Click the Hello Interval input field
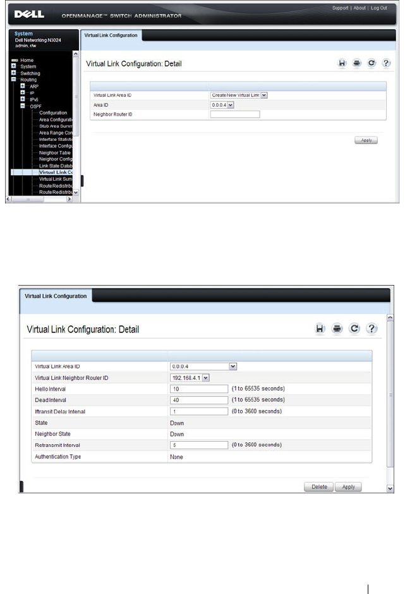This screenshot has height=594, width=405. [x=199, y=389]
